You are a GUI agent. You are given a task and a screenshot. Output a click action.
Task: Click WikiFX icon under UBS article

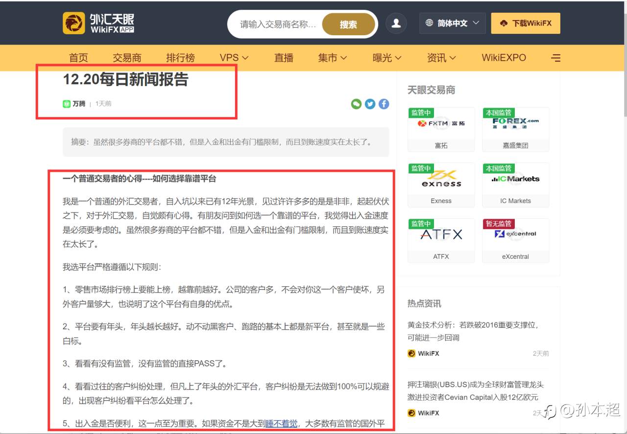click(x=411, y=413)
